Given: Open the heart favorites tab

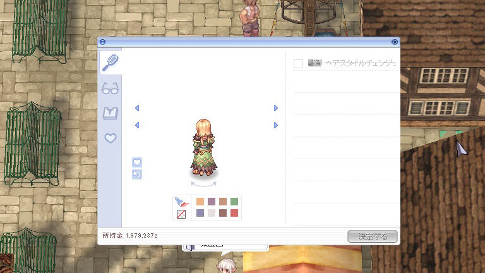Looking at the screenshot, I should click(x=111, y=138).
